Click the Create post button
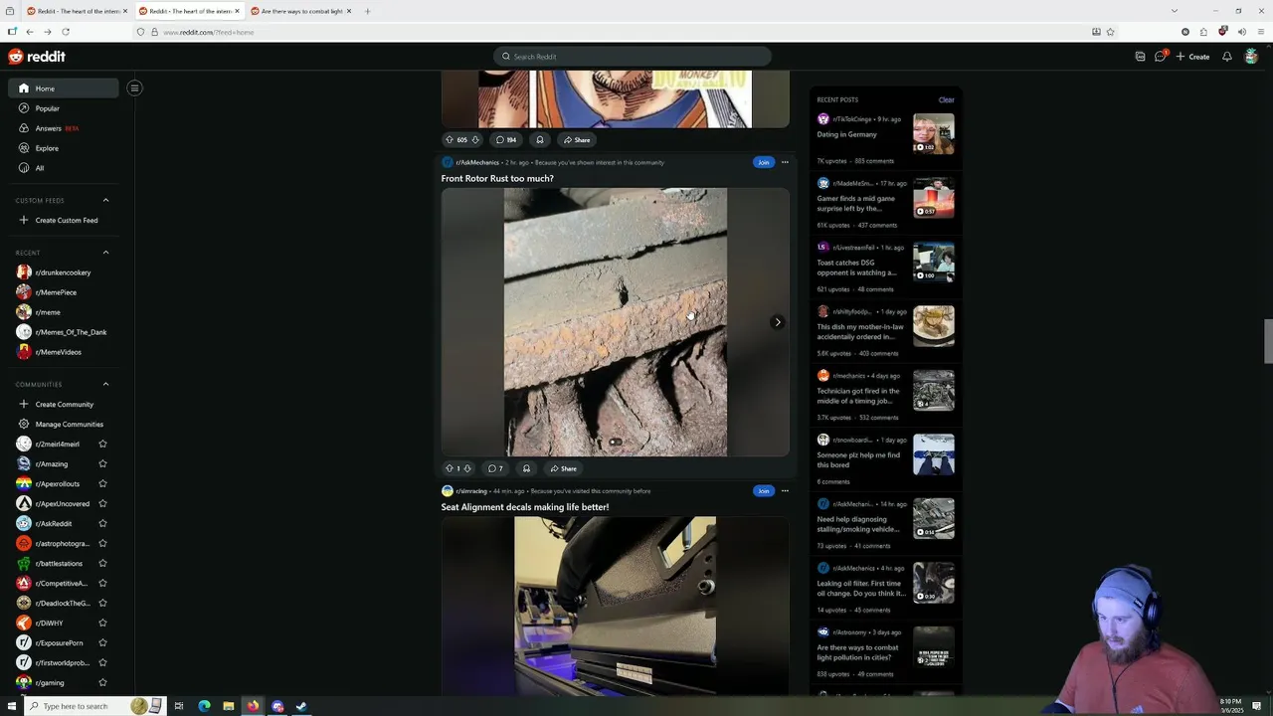Image resolution: width=1273 pixels, height=716 pixels. pyautogui.click(x=1192, y=57)
